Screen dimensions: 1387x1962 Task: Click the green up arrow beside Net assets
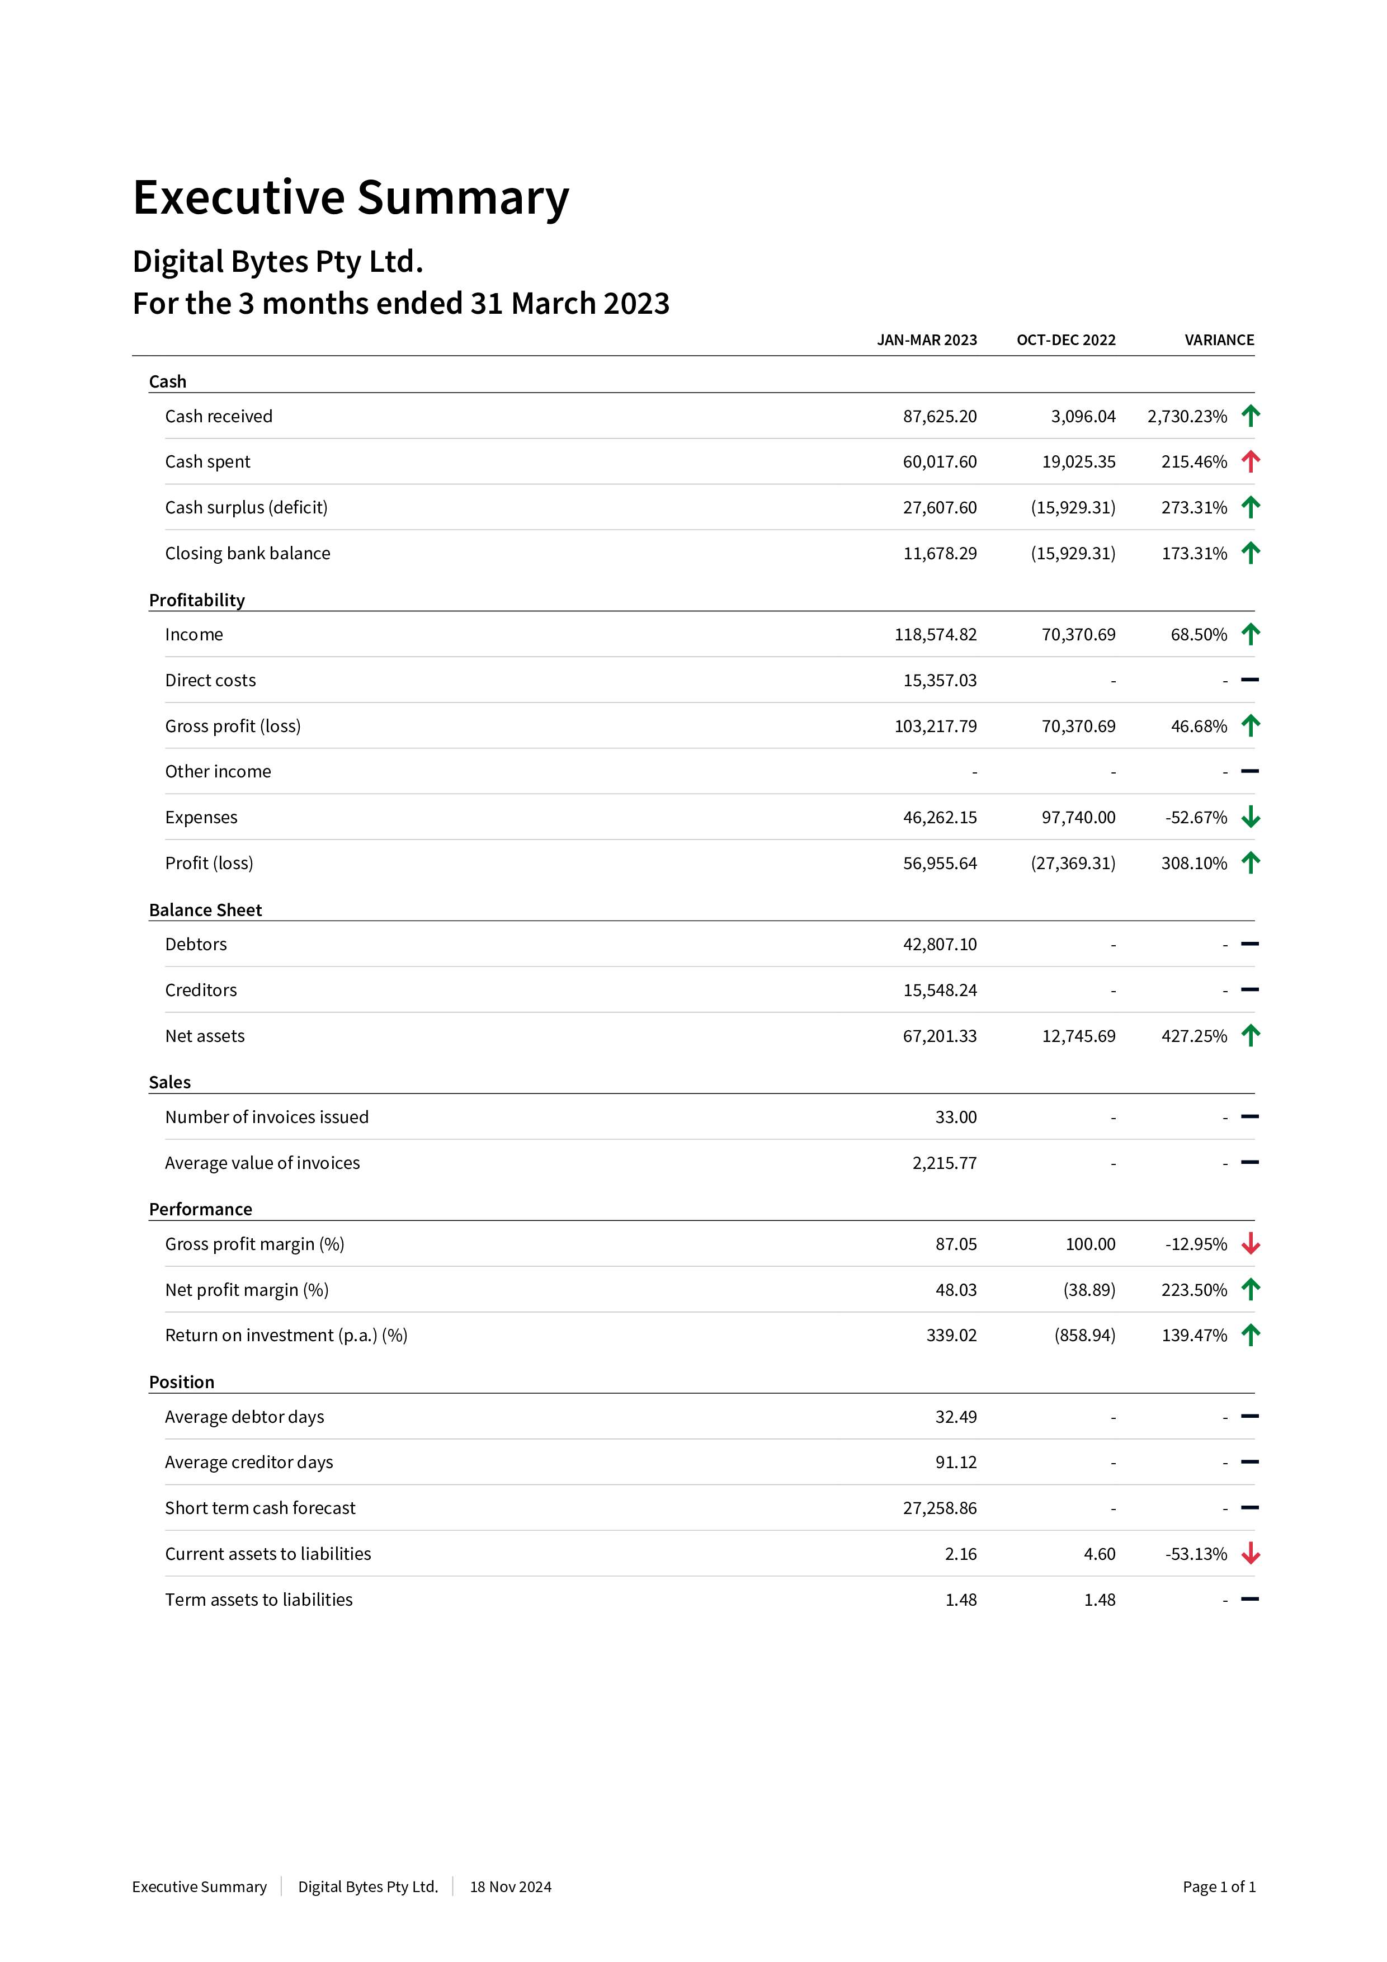pyautogui.click(x=1251, y=1036)
